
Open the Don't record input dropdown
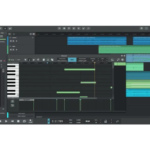pos(22,113)
